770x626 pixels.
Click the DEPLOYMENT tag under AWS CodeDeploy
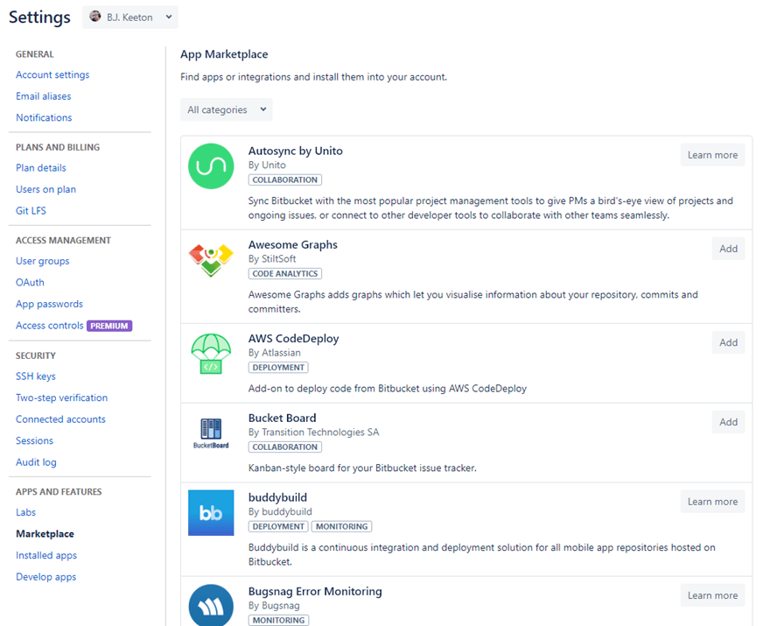(278, 368)
